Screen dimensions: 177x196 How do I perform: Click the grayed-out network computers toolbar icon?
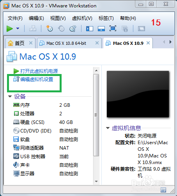point(33,28)
